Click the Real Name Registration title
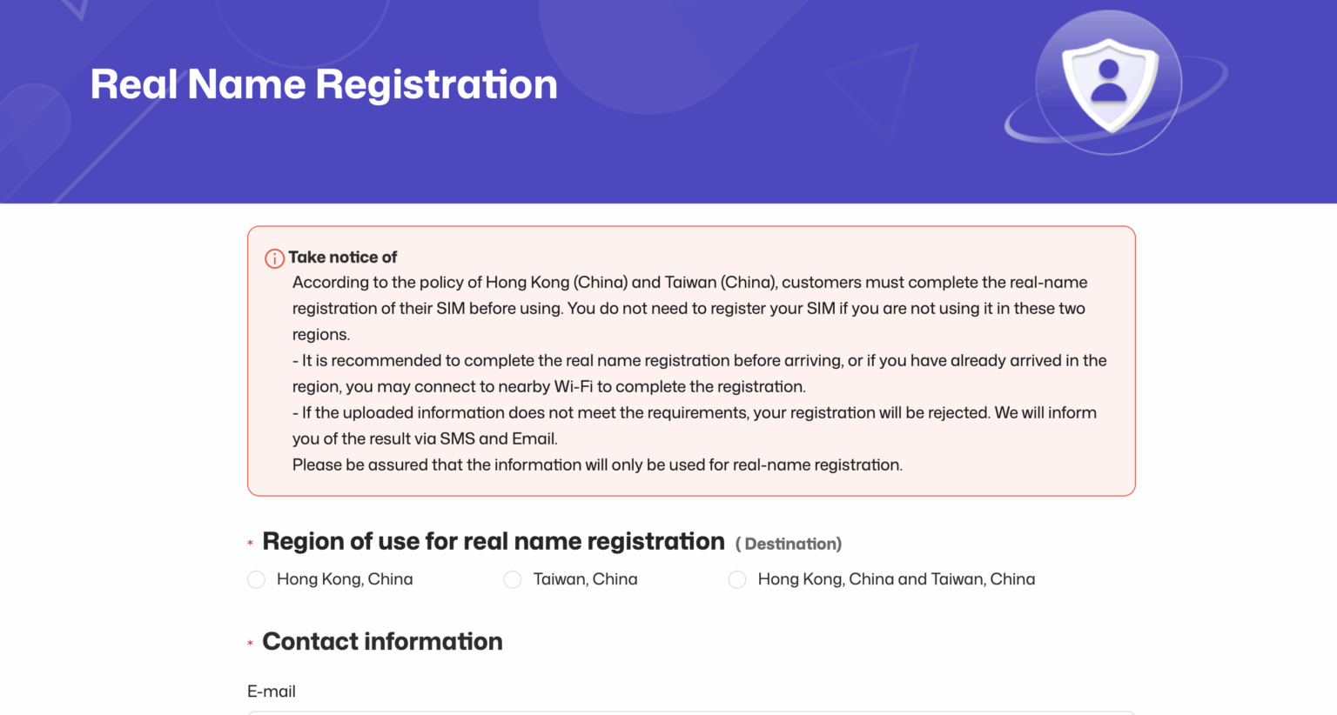This screenshot has height=715, width=1337. point(324,84)
